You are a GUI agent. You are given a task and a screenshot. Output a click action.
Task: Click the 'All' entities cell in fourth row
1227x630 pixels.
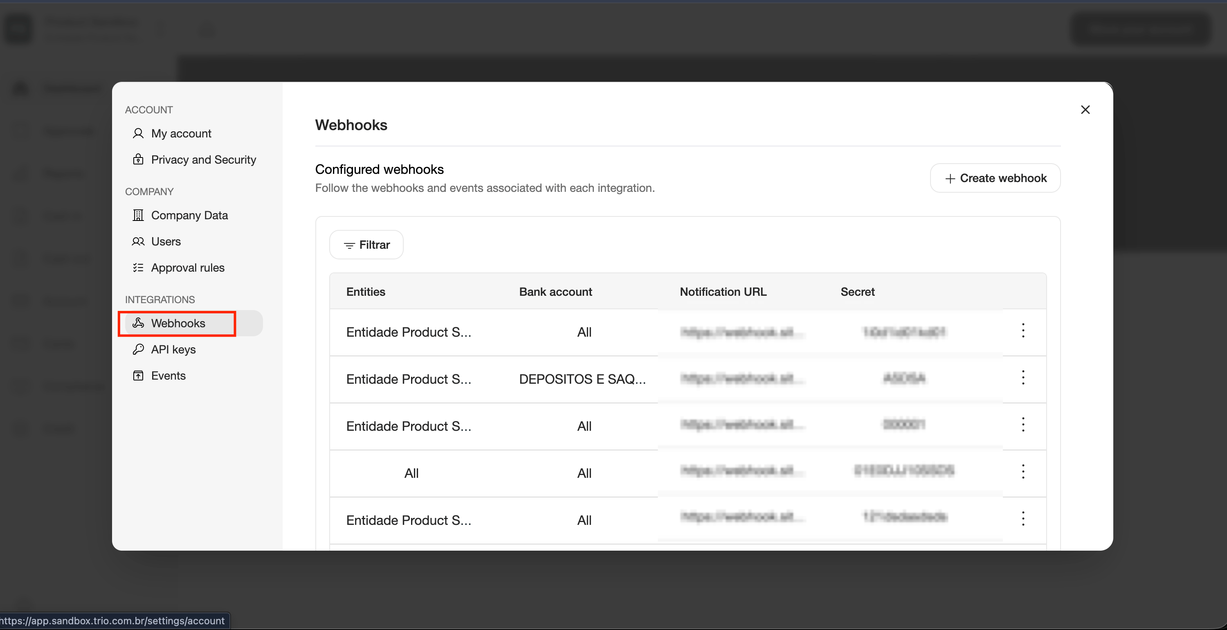point(411,473)
